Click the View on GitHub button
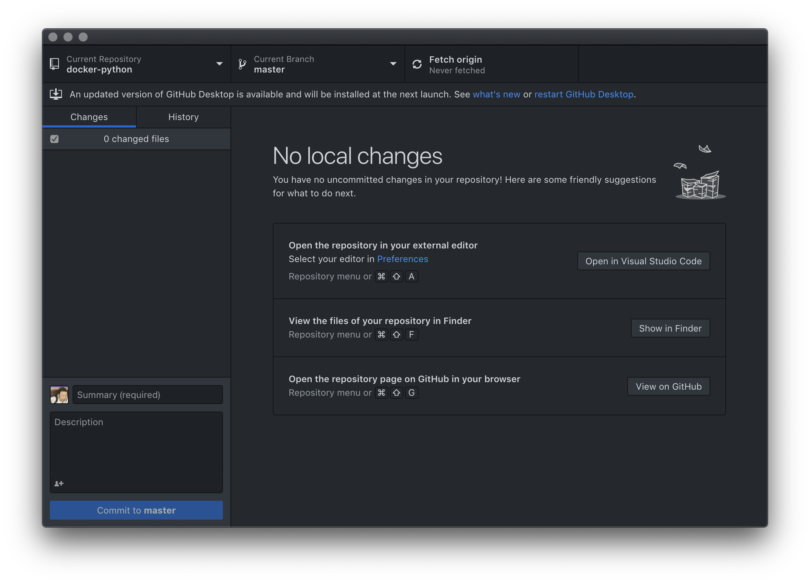The height and width of the screenshot is (583, 810). point(668,386)
